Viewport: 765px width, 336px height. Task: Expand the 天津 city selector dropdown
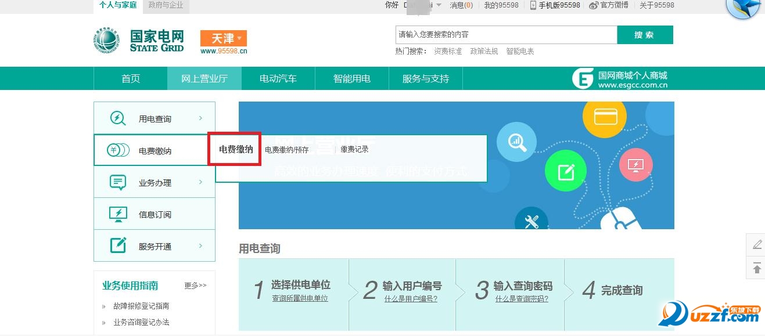pyautogui.click(x=223, y=38)
